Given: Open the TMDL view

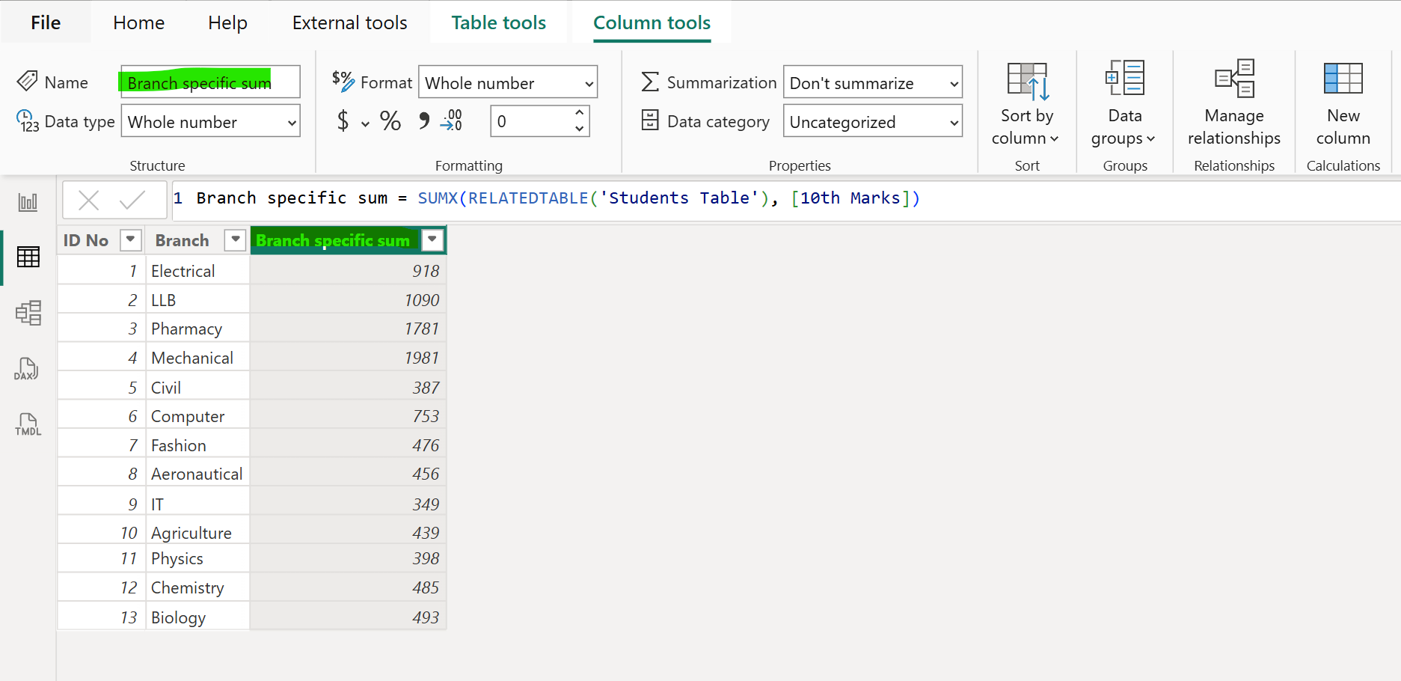Looking at the screenshot, I should (28, 424).
